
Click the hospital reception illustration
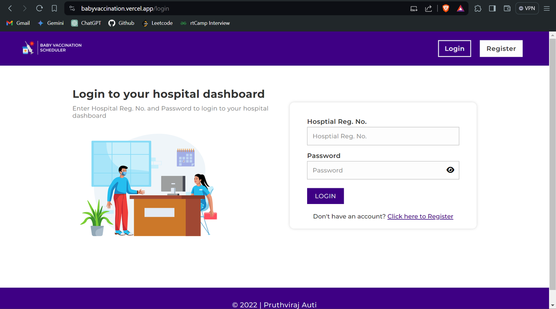tap(149, 185)
